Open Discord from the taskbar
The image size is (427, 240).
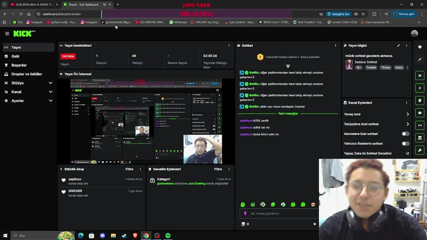(x=102, y=236)
